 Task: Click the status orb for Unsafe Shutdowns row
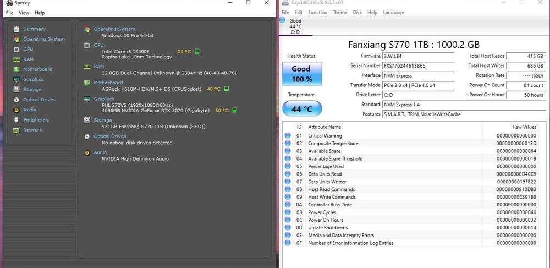288,227
